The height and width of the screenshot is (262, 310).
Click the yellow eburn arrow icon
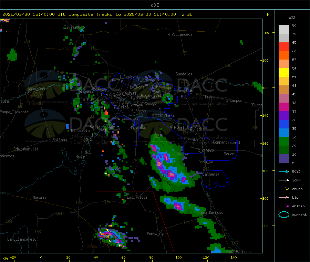click(284, 189)
